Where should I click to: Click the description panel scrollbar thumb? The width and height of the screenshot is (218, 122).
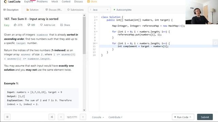pyautogui.click(x=84, y=35)
